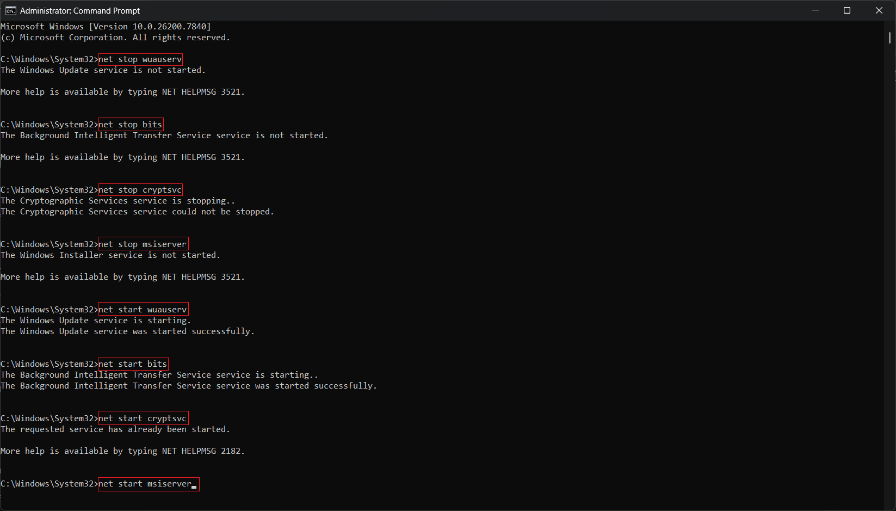Viewport: 896px width, 511px height.
Task: Click the 'net start msiserver' input line
Action: [x=148, y=484]
